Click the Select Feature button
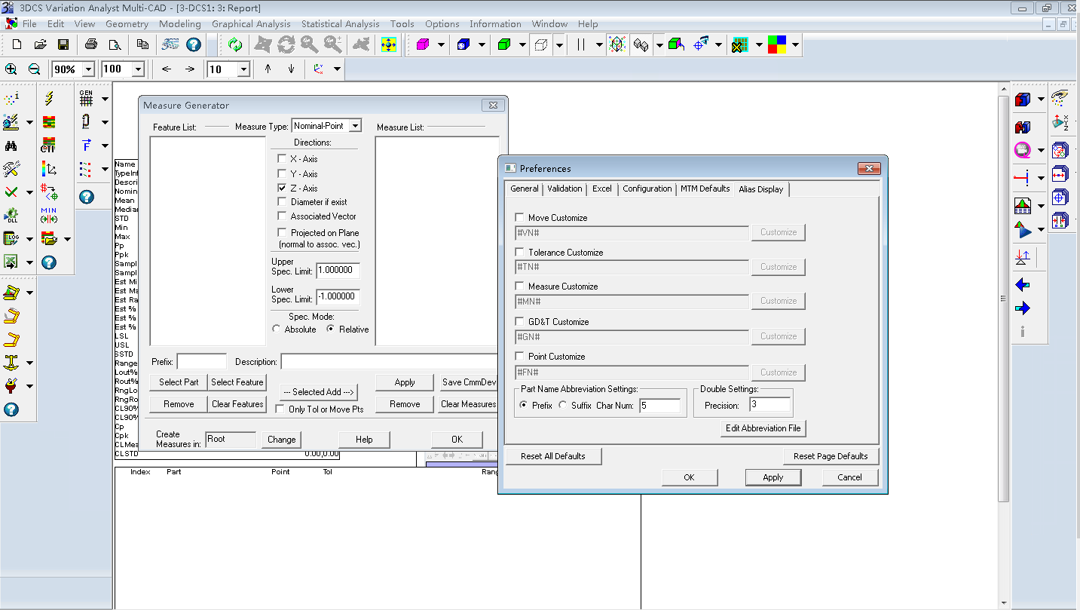The height and width of the screenshot is (610, 1080). tap(237, 382)
